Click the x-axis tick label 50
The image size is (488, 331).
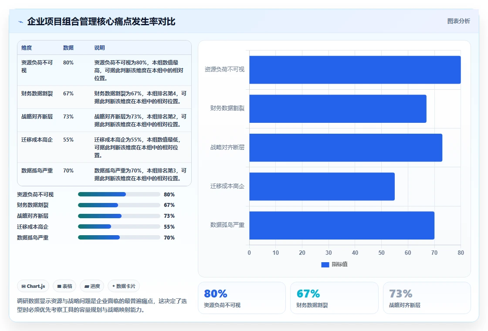coord(381,253)
